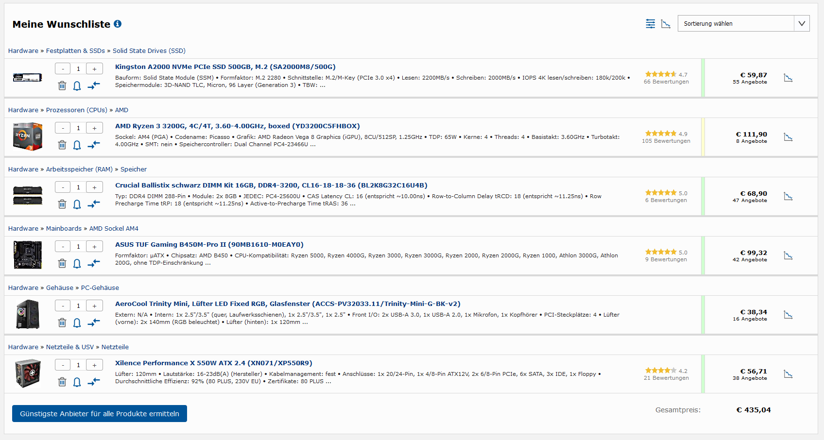Click quantity field of AMD Ryzen 3 3200G

78,128
